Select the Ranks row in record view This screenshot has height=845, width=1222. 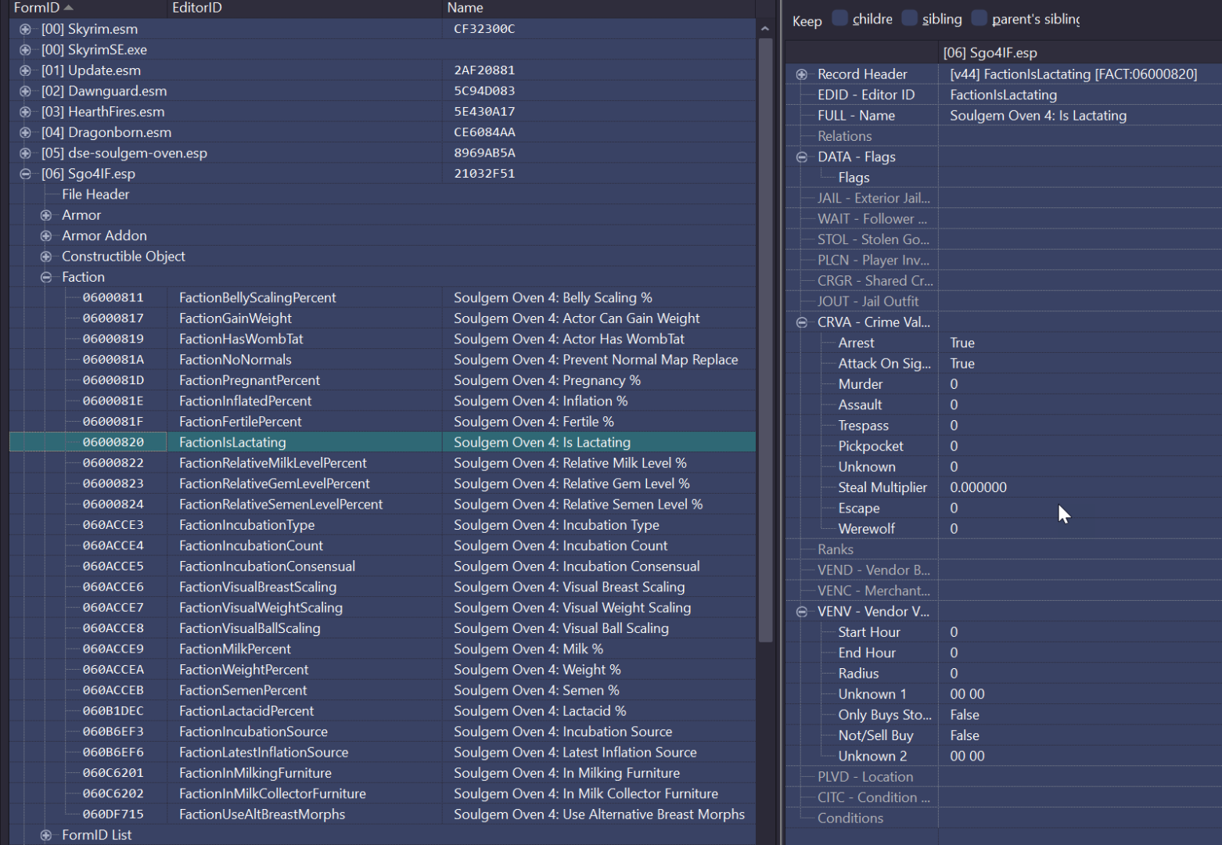1004,549
